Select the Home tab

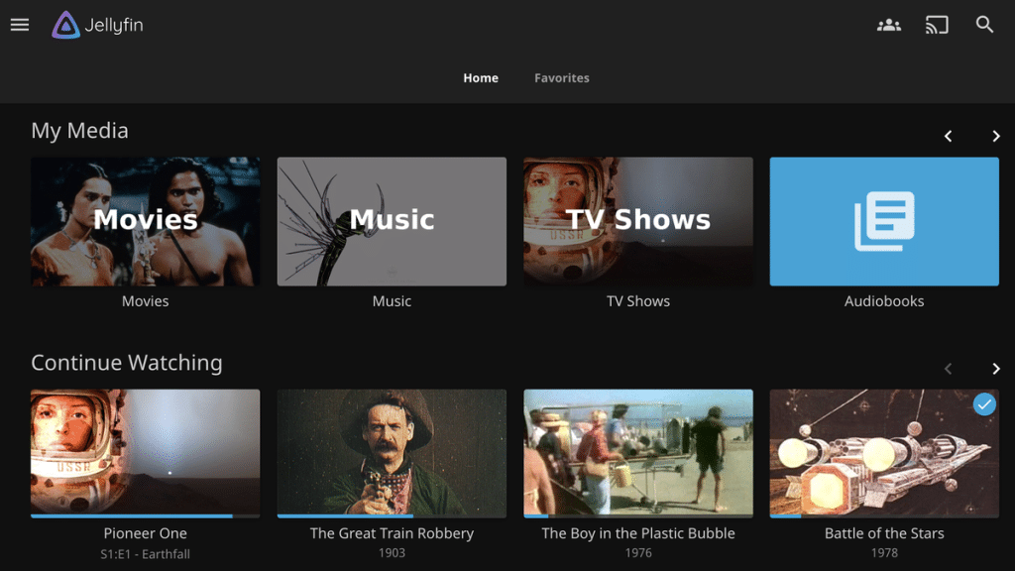point(481,77)
